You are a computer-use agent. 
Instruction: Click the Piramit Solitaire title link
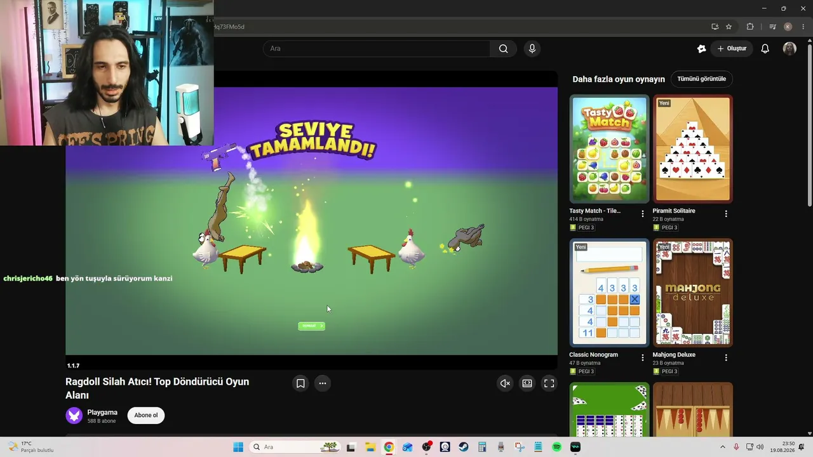click(674, 211)
